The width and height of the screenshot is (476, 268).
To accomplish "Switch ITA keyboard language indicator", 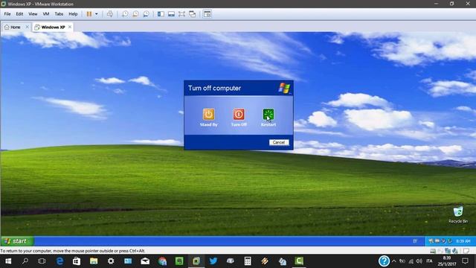I will (x=429, y=261).
